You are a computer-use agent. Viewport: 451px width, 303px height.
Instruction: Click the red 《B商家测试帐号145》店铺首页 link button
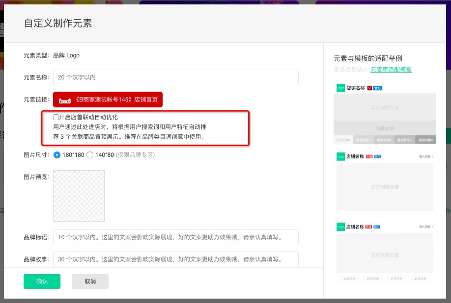[x=108, y=100]
